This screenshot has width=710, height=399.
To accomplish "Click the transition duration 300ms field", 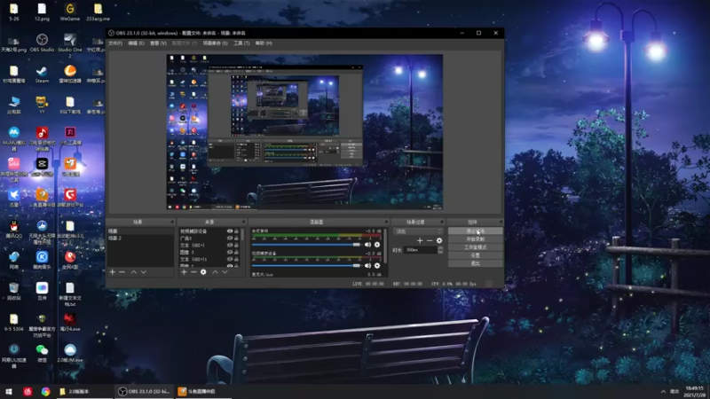I will 421,250.
